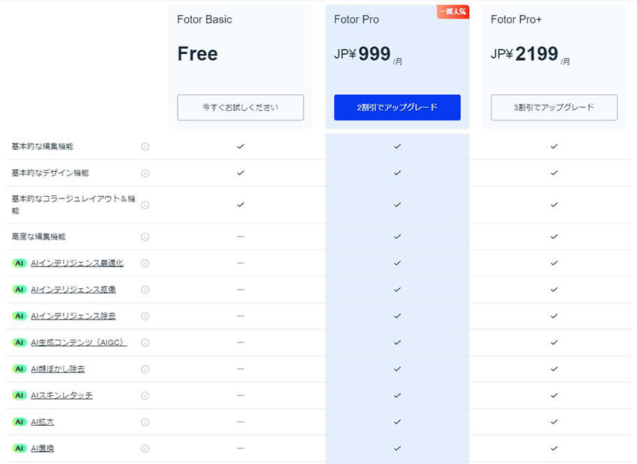Image resolution: width=637 pixels, height=464 pixels.
Task: Open info icon for AI顔ぼかし除去
Action: (x=145, y=369)
